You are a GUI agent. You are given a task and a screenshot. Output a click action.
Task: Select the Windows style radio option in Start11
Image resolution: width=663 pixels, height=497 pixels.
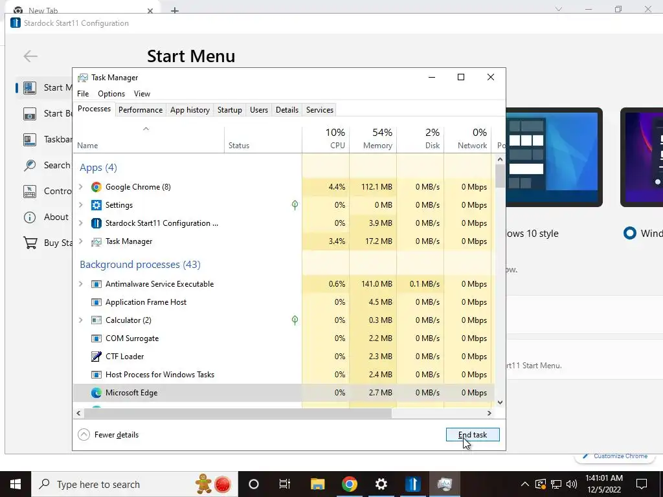(x=629, y=233)
